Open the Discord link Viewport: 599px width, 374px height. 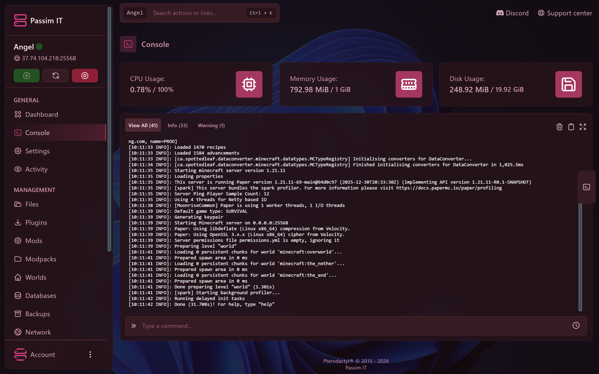pyautogui.click(x=512, y=13)
